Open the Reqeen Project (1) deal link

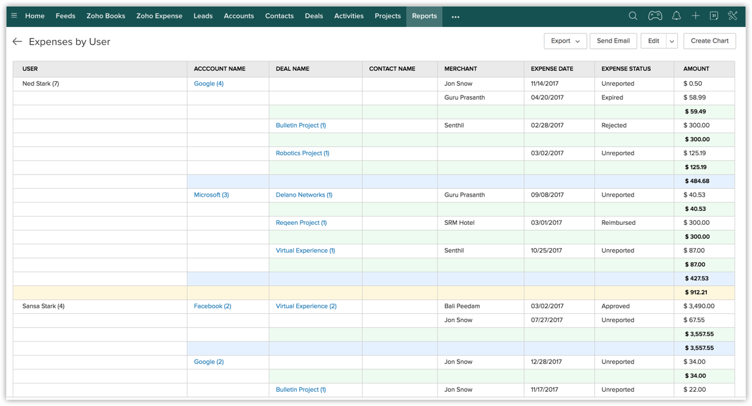(x=301, y=223)
